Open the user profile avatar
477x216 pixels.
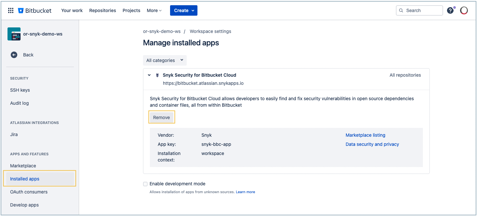click(x=464, y=10)
